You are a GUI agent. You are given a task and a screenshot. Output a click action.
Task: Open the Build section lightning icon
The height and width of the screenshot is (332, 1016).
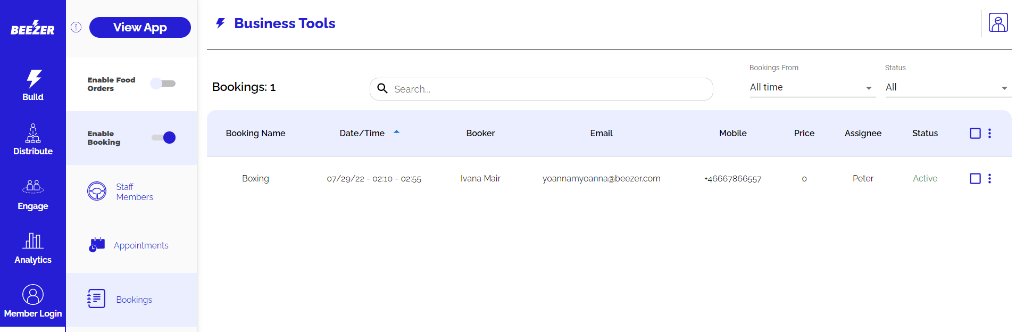coord(34,79)
